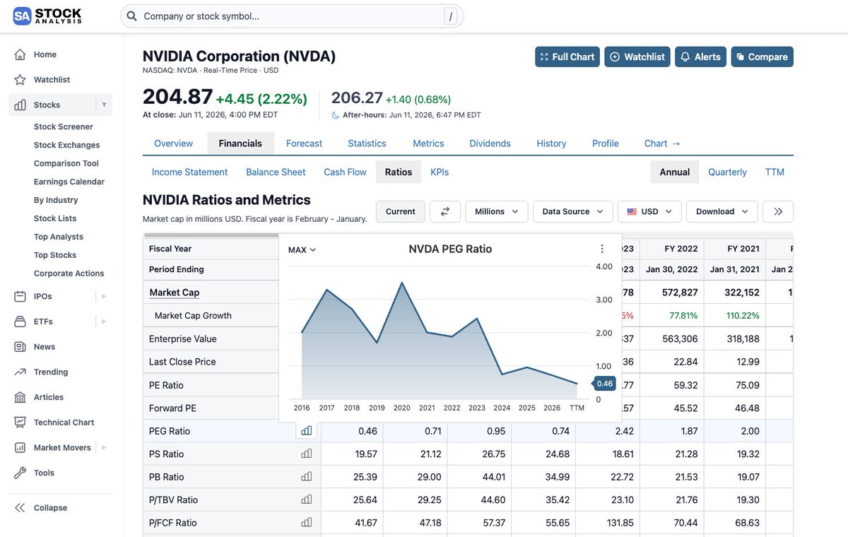Switch to the Statistics tab

(367, 143)
